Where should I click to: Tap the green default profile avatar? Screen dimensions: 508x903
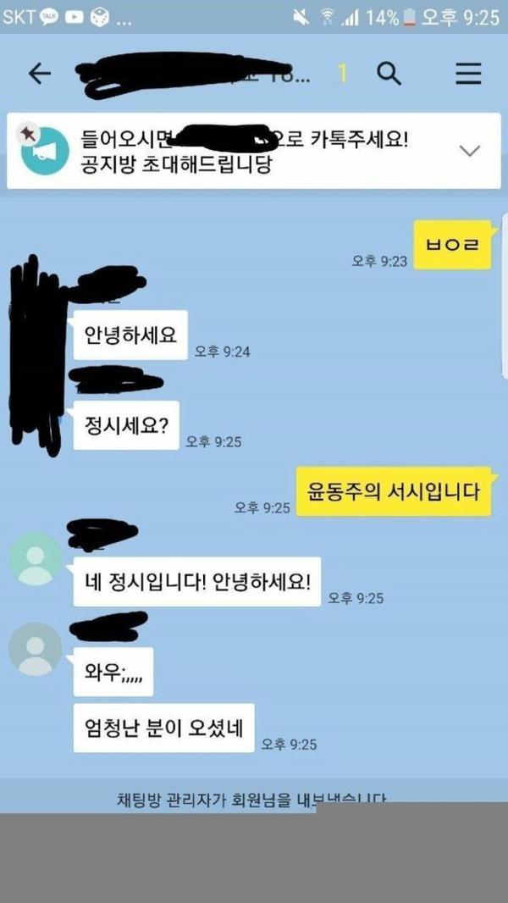point(35,558)
